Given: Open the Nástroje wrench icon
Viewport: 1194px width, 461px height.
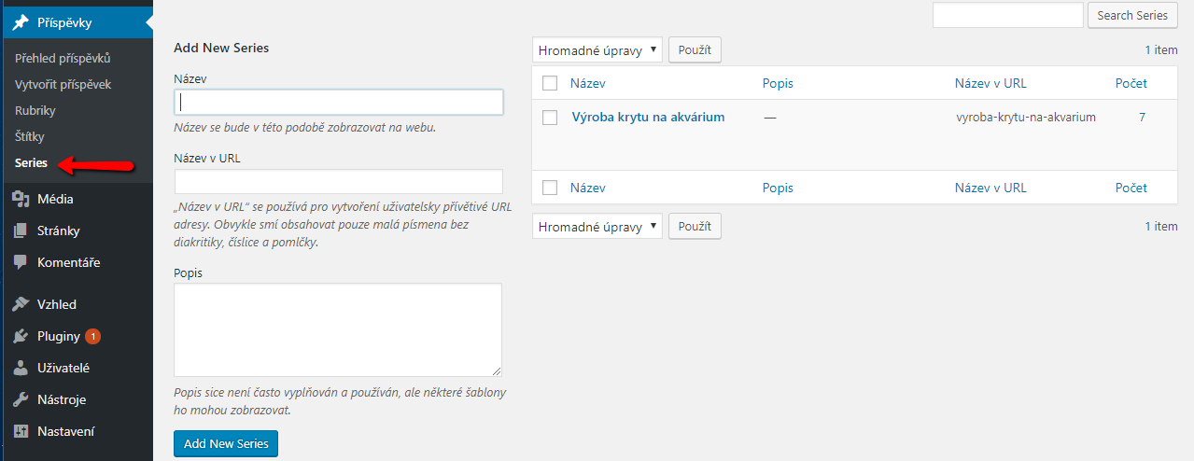Looking at the screenshot, I should pos(21,399).
